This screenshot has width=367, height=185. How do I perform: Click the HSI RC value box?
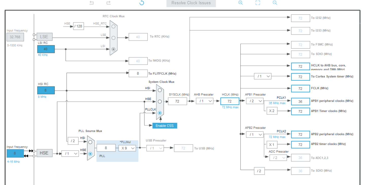click(46, 90)
